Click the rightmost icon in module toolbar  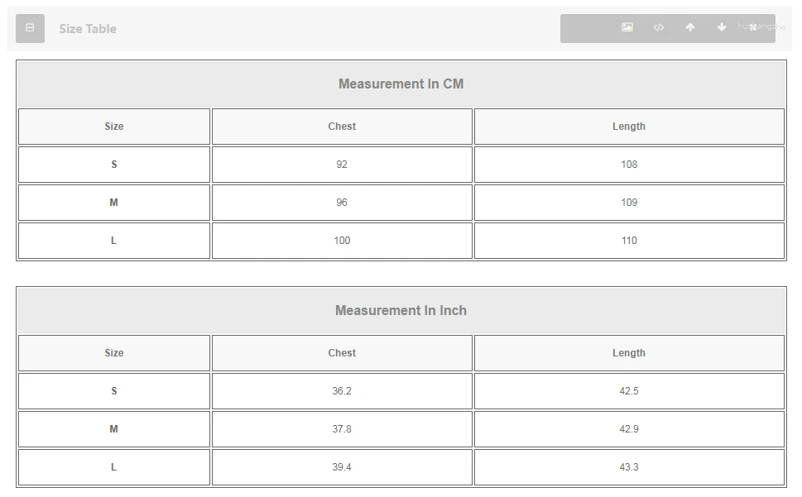click(x=753, y=27)
